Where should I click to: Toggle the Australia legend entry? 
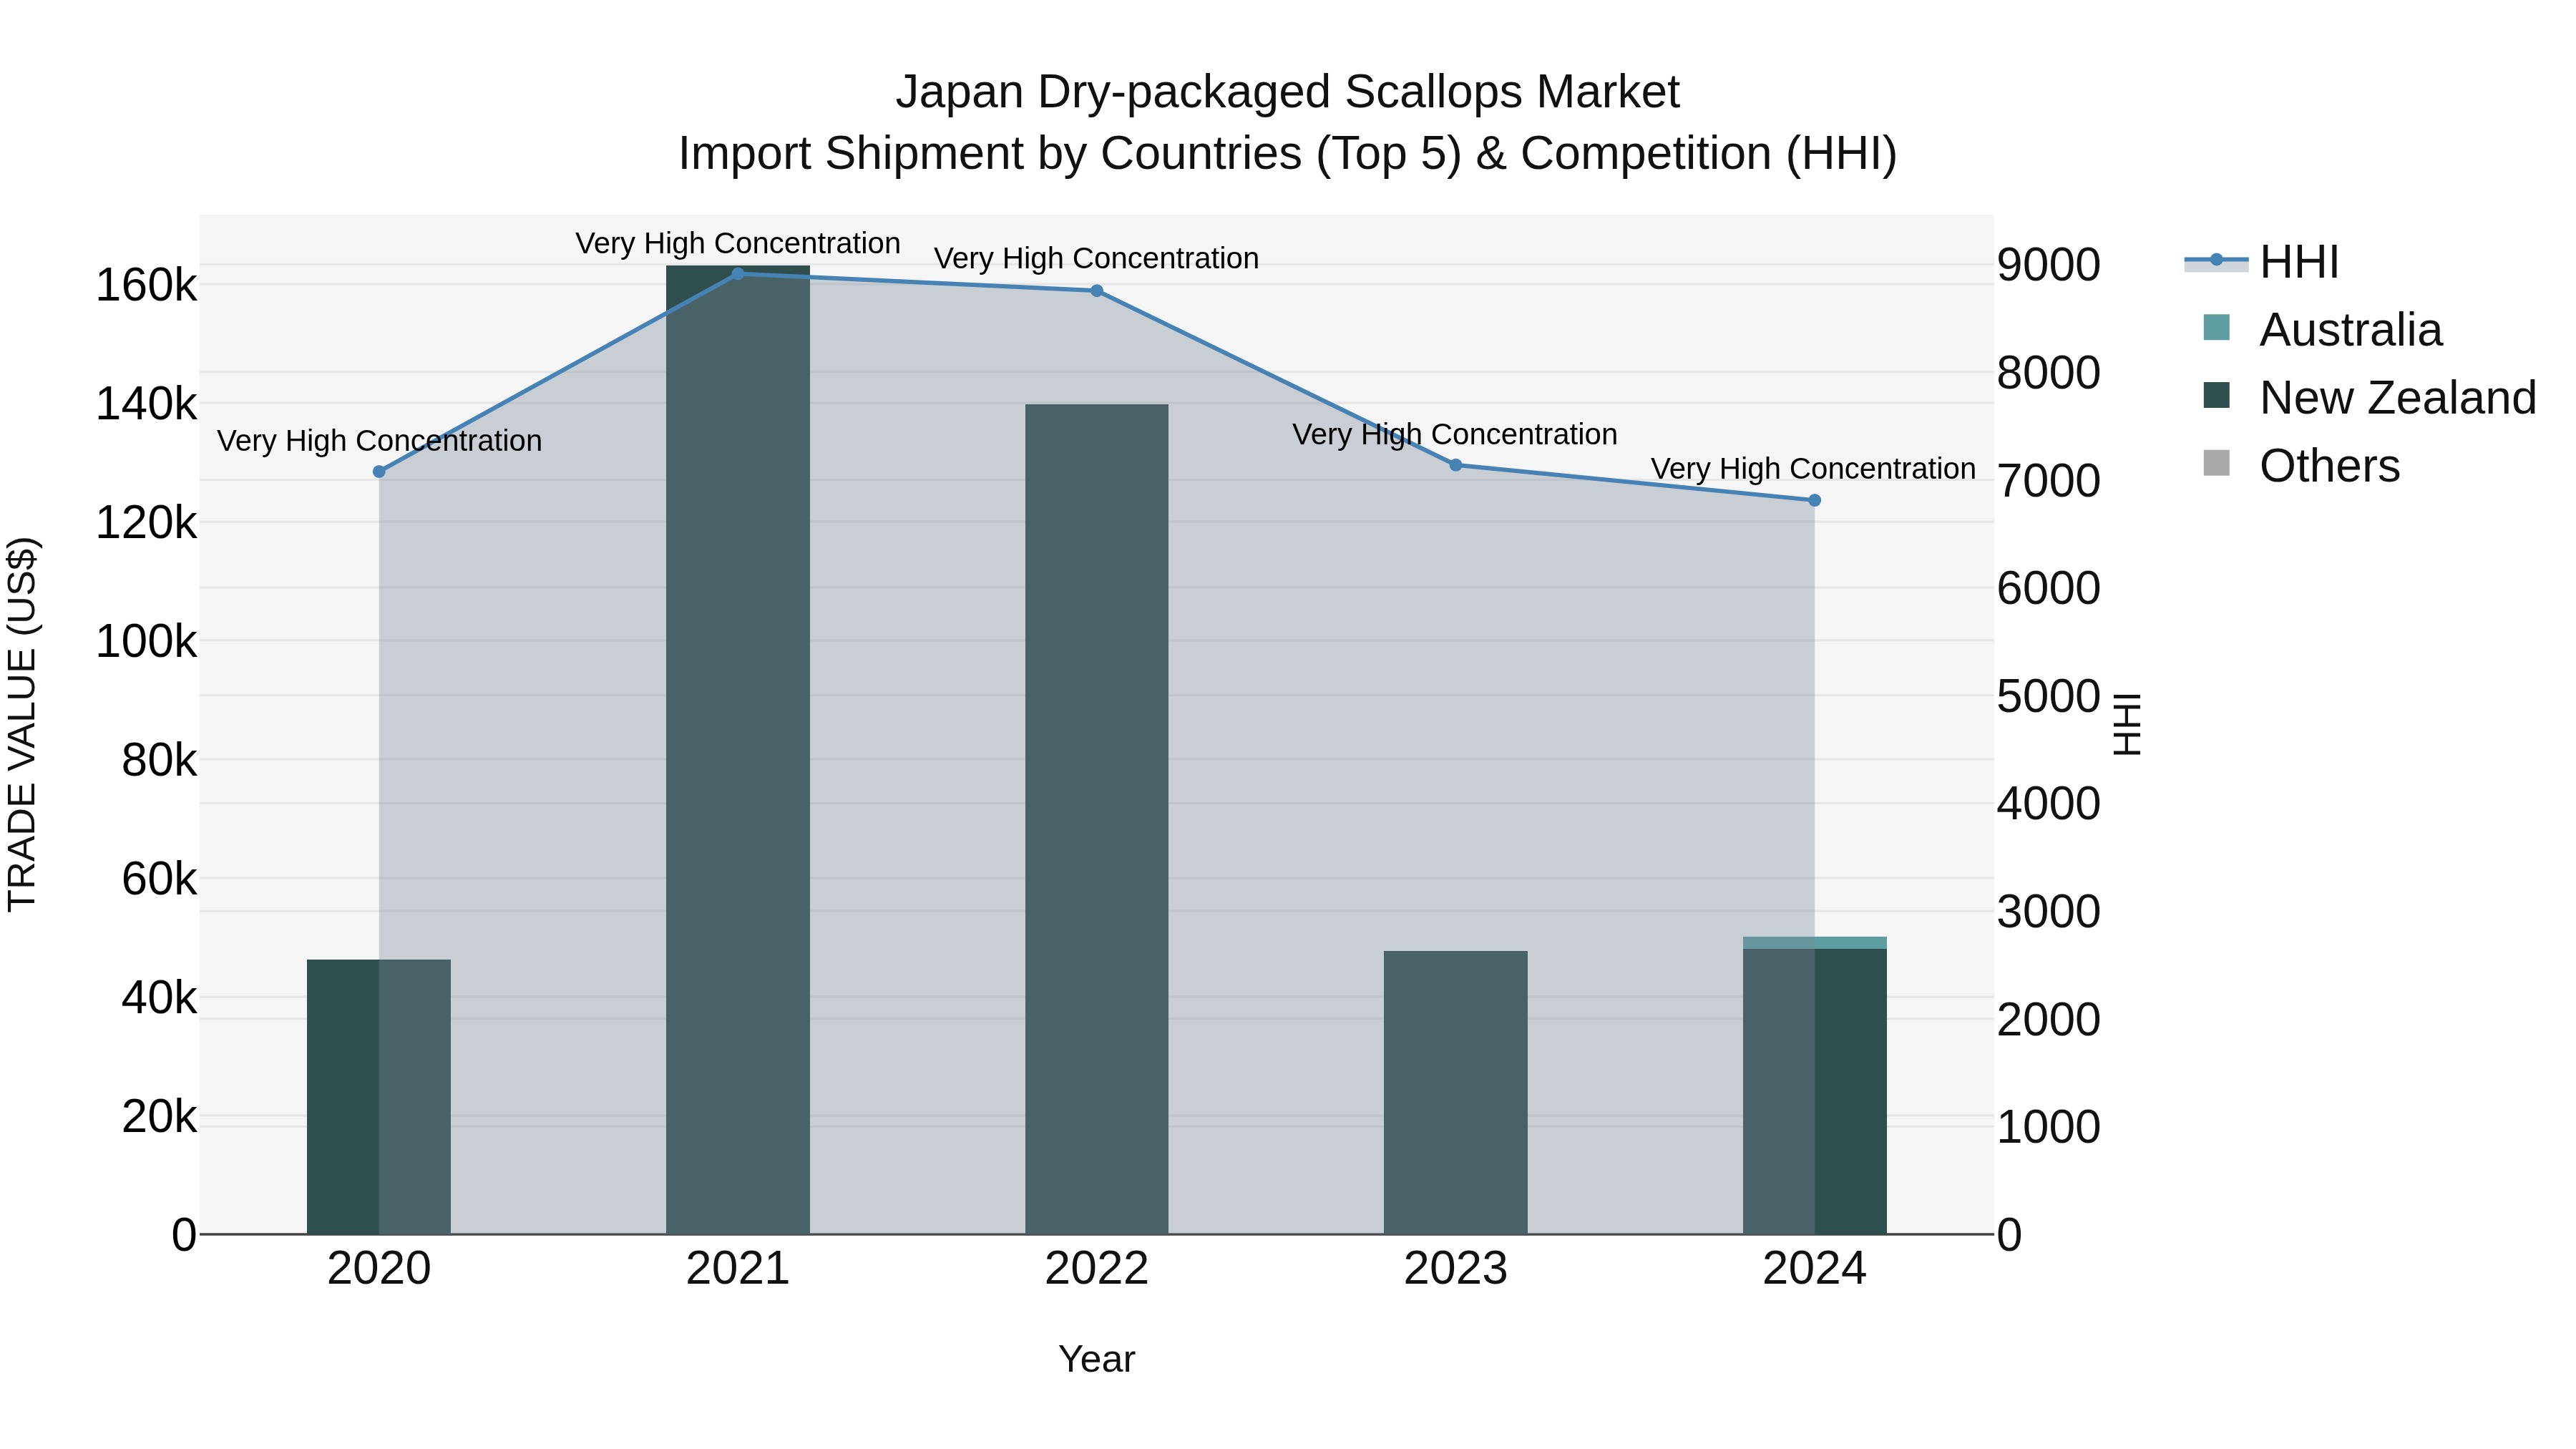[2322, 330]
